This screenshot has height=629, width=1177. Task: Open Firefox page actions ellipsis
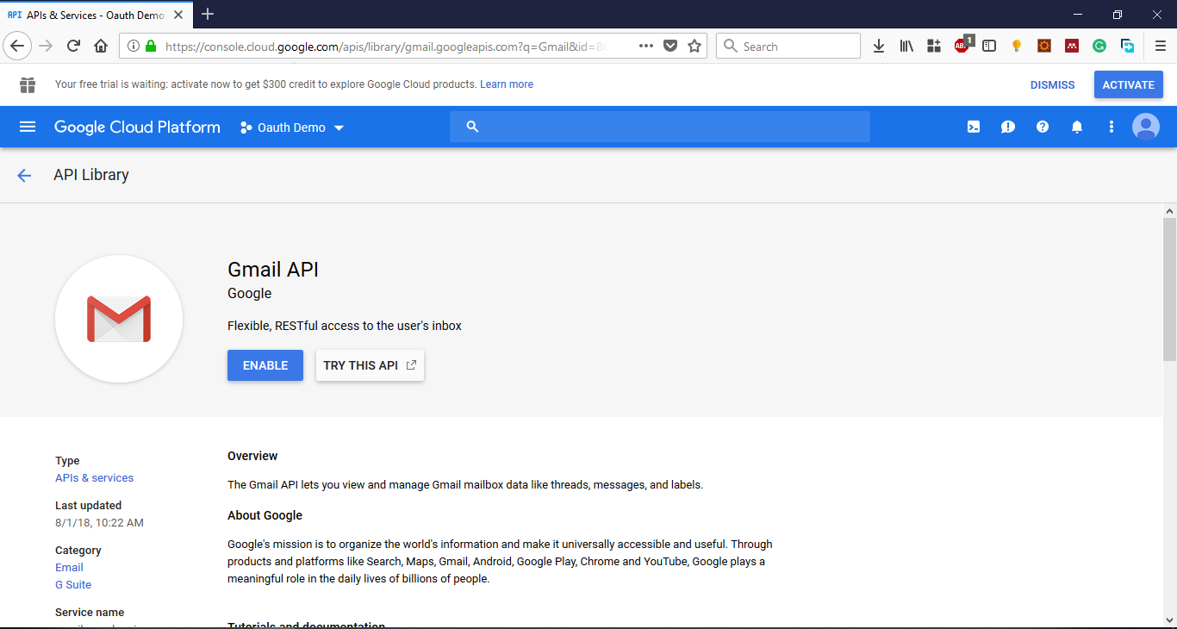tap(646, 47)
